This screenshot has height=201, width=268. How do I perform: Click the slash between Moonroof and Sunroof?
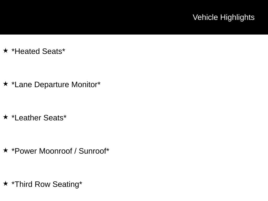pos(76,151)
